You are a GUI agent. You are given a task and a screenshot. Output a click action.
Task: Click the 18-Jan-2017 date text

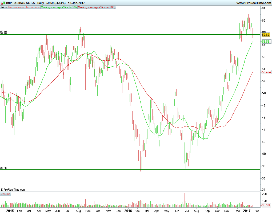coord(76,3)
